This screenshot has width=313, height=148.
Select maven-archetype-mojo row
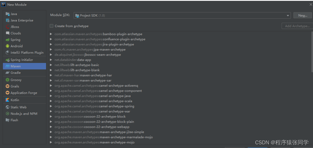180,142
